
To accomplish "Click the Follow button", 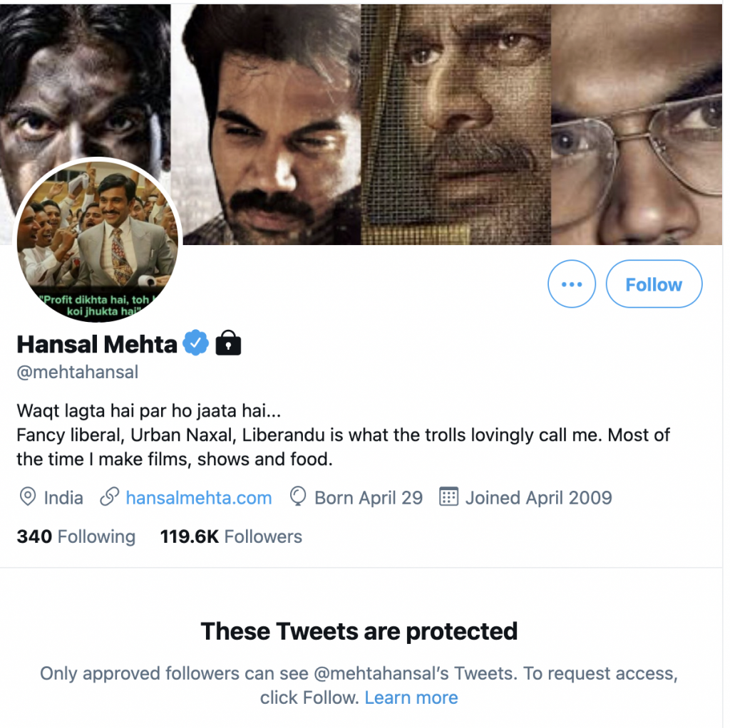I will pyautogui.click(x=654, y=284).
